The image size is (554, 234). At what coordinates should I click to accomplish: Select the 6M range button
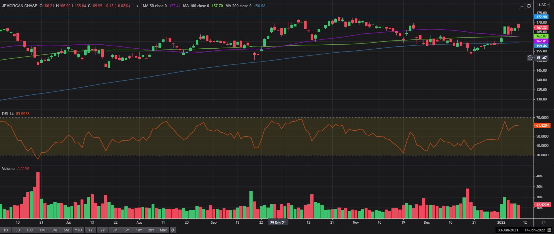[x=66, y=230]
